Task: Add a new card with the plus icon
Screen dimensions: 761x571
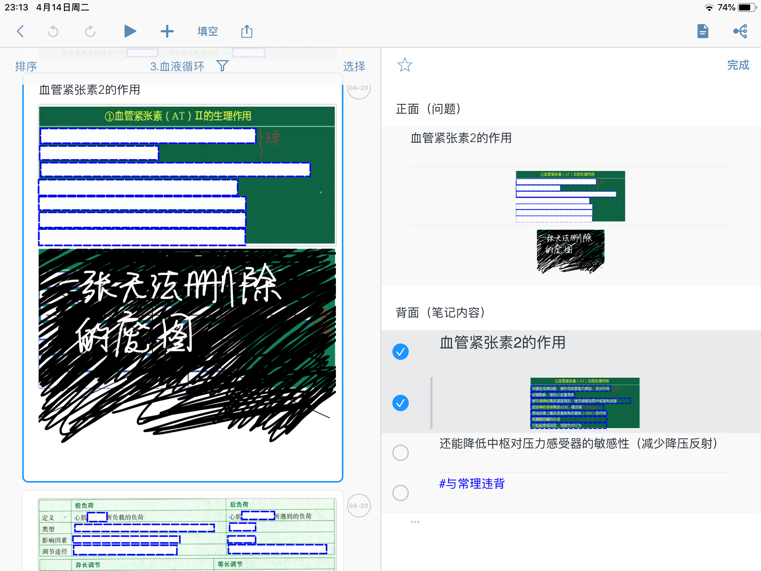Action: tap(167, 31)
